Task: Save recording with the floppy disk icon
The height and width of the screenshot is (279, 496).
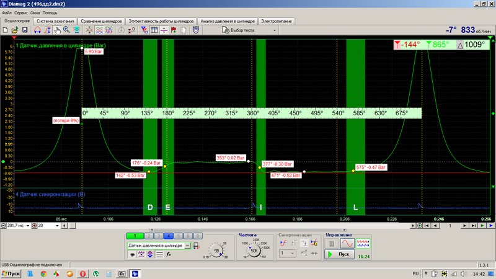Action: click(25, 30)
